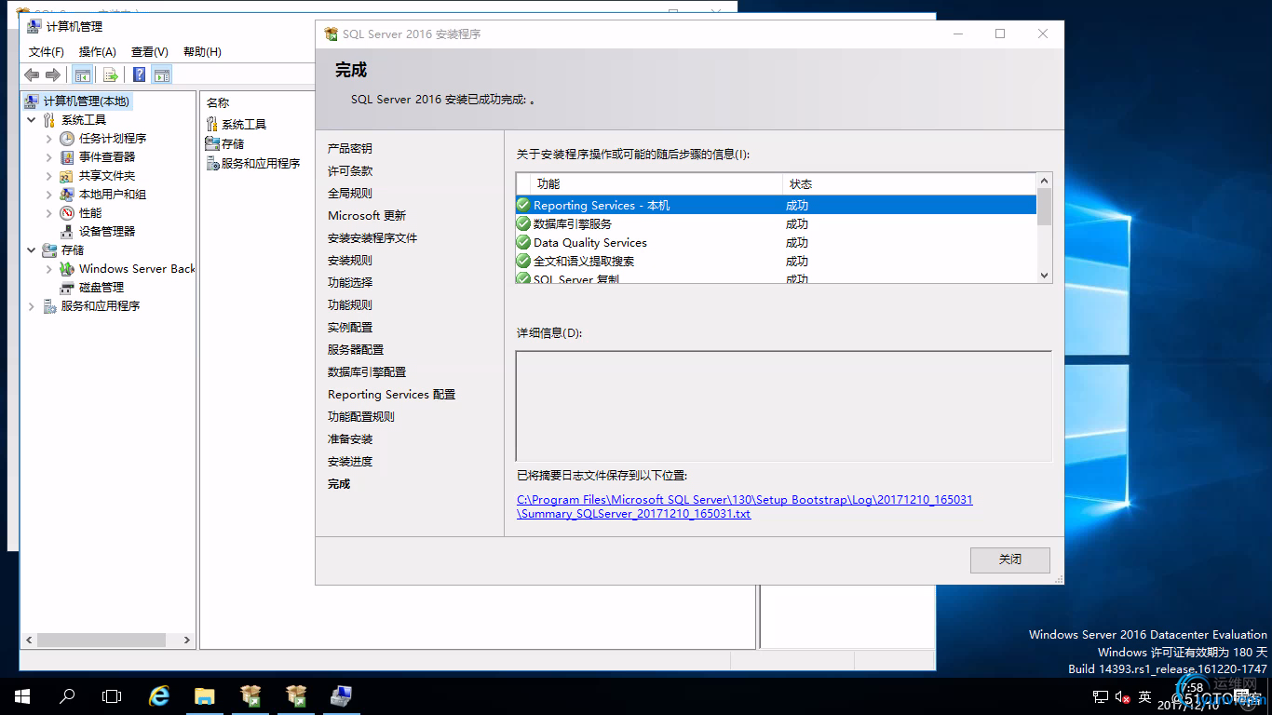
Task: Click the 英 input language indicator
Action: coord(1145,696)
